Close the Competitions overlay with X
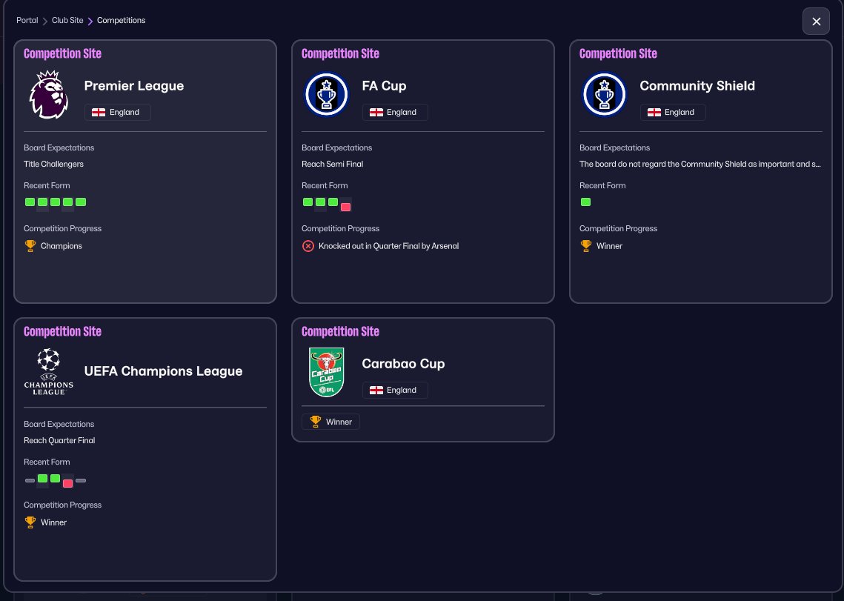This screenshot has height=601, width=844. (x=816, y=21)
